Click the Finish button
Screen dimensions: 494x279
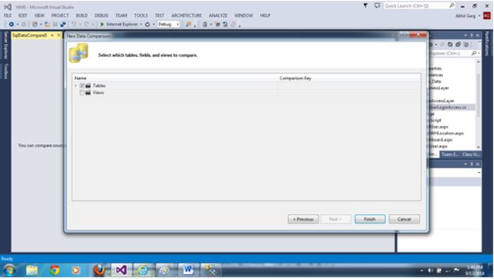370,219
